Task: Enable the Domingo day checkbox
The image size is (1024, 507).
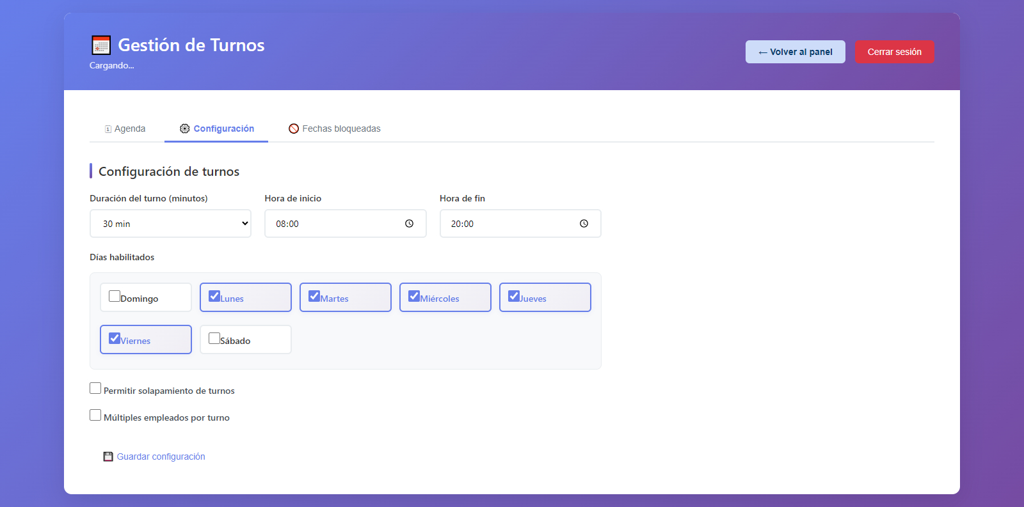Action: tap(115, 296)
